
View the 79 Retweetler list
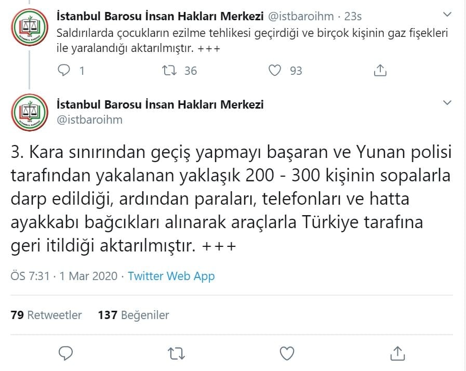tap(46, 315)
